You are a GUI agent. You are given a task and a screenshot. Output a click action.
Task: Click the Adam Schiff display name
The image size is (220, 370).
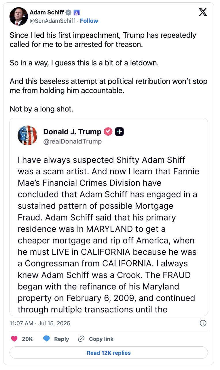point(47,12)
